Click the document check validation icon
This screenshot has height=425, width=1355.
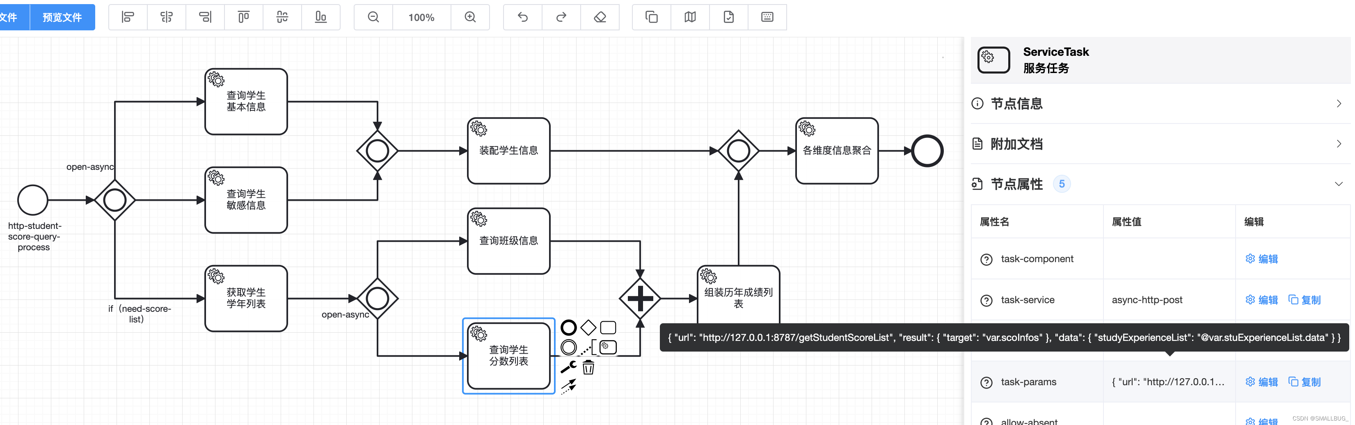coord(728,17)
